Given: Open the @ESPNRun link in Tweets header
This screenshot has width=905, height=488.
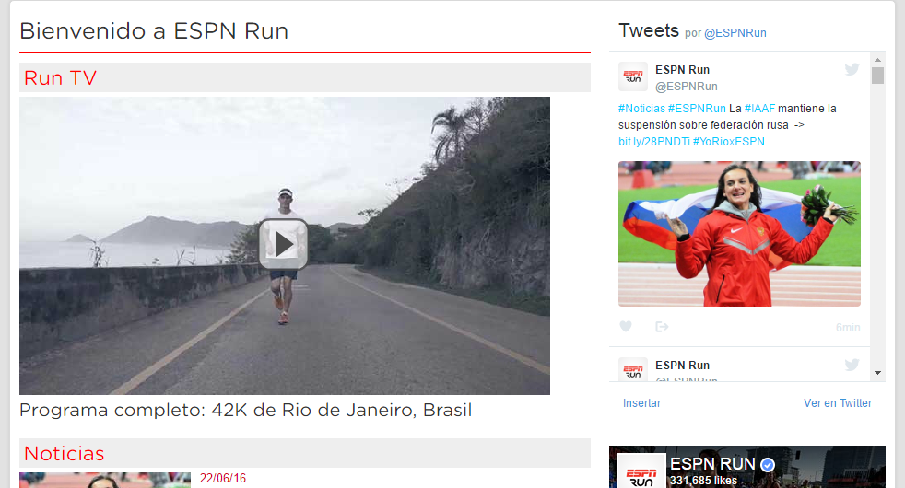Looking at the screenshot, I should click(x=735, y=33).
